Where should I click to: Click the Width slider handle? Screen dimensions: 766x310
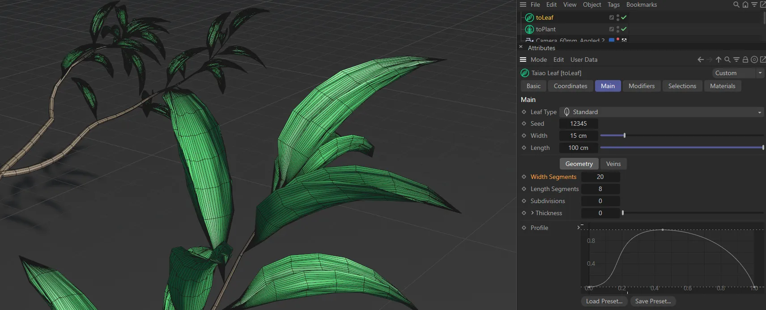tap(625, 136)
